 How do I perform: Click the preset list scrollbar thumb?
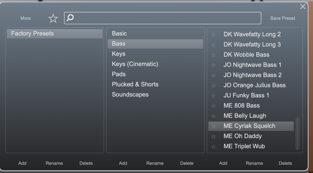tap(297, 133)
